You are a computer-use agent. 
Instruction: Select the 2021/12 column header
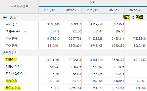coord(114,10)
